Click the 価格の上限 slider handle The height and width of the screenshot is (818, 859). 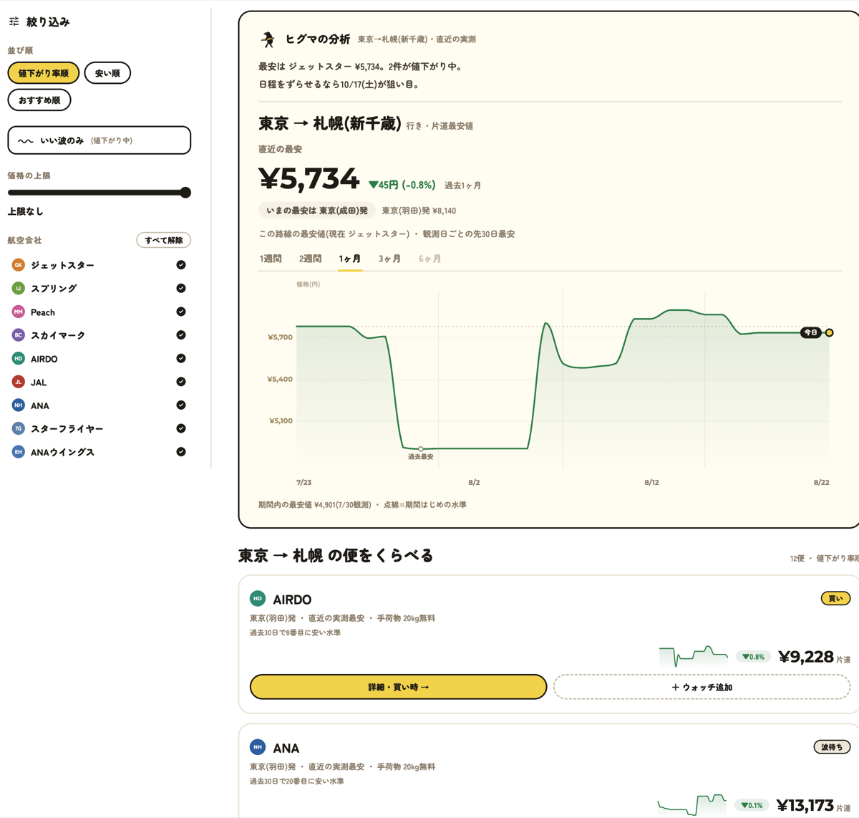tap(185, 193)
